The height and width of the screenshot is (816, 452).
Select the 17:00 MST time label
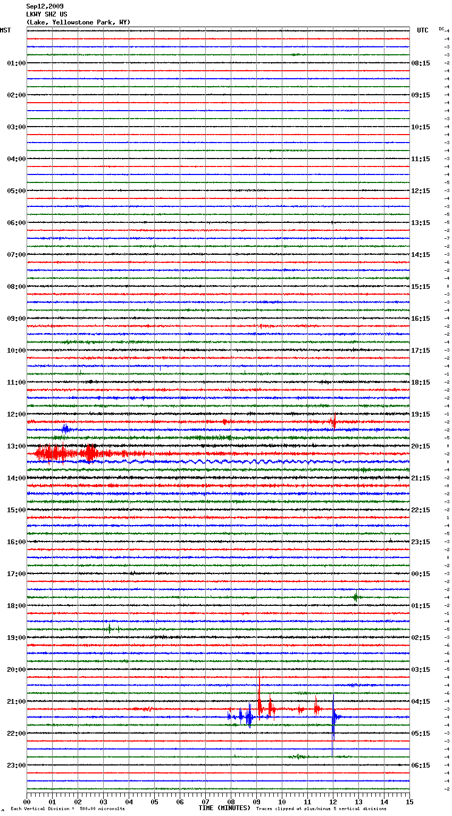click(16, 574)
